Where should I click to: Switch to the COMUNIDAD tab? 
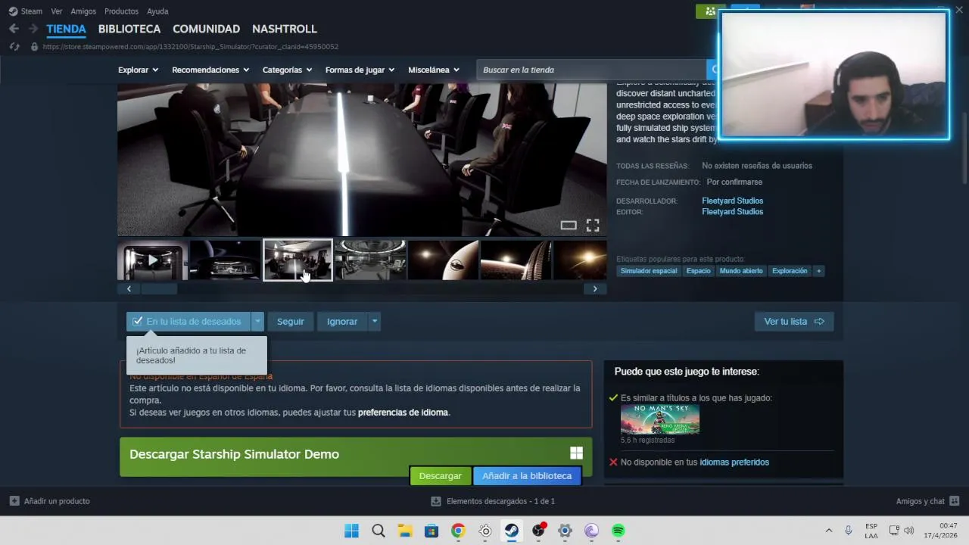click(x=206, y=29)
